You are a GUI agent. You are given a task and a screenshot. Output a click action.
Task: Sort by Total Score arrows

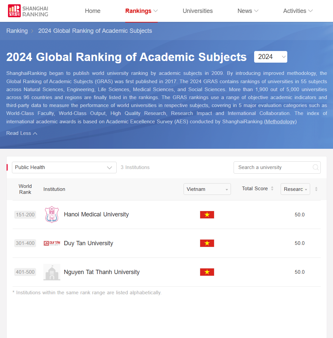click(x=272, y=189)
